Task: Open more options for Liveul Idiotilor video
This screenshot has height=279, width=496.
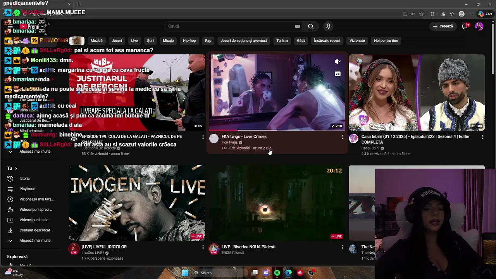Action: point(203,247)
